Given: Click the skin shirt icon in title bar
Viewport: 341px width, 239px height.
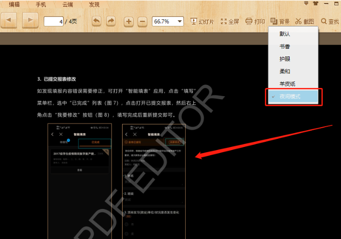Looking at the screenshot, I should [x=316, y=3].
